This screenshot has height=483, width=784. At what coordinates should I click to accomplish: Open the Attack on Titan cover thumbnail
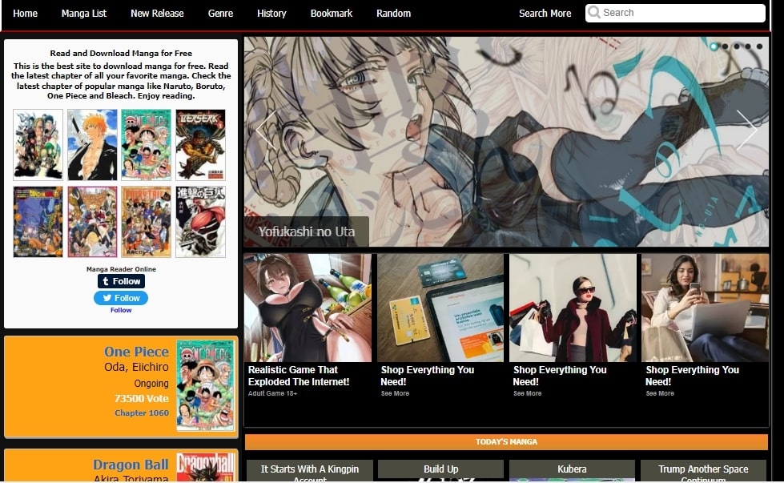pos(200,222)
